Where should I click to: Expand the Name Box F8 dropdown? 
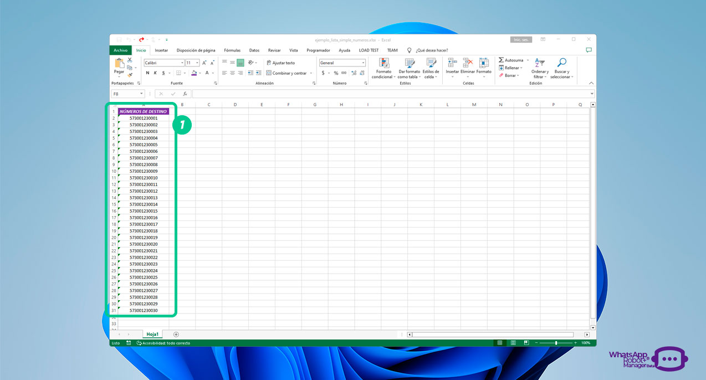142,94
